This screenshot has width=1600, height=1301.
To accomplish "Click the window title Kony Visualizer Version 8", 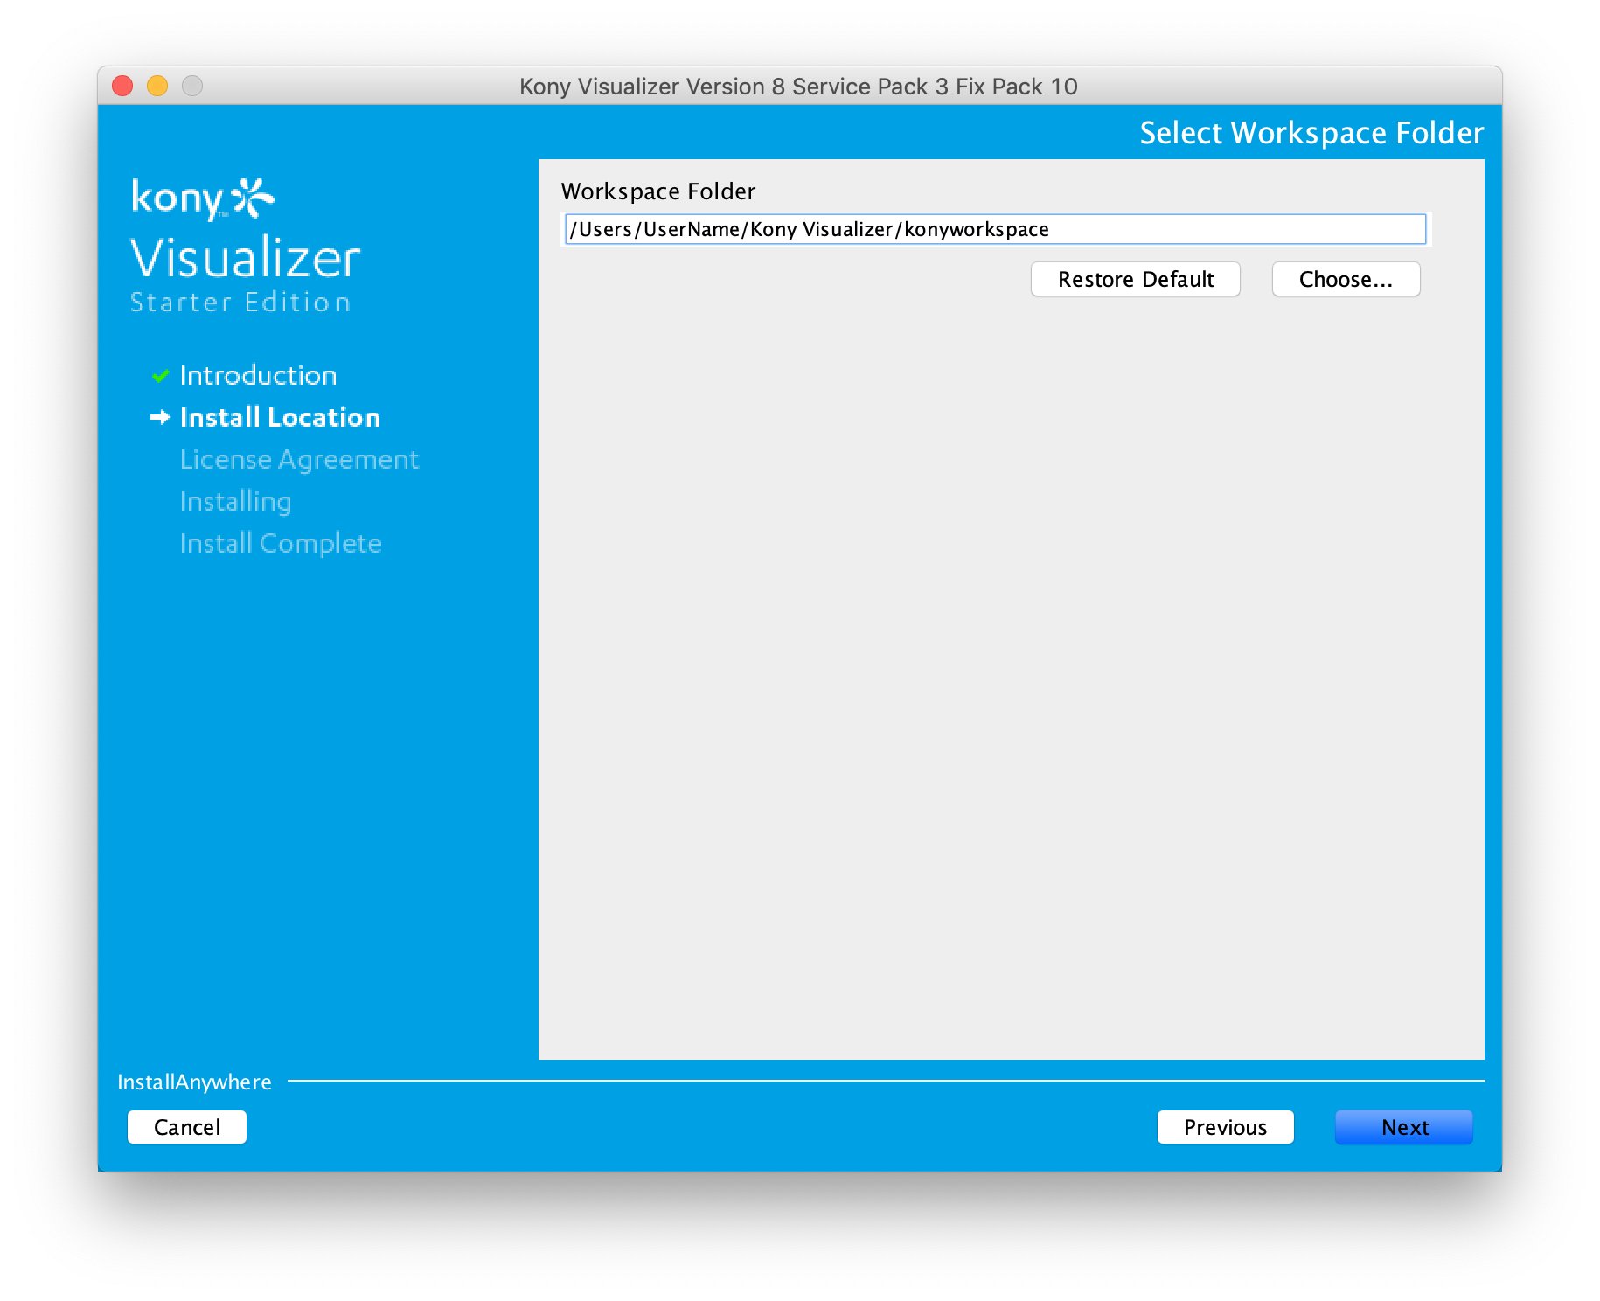I will (x=798, y=87).
